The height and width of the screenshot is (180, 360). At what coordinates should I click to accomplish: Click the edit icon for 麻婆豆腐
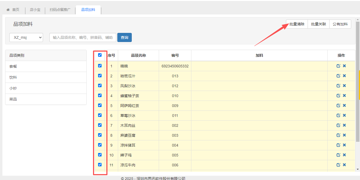tap(338, 135)
